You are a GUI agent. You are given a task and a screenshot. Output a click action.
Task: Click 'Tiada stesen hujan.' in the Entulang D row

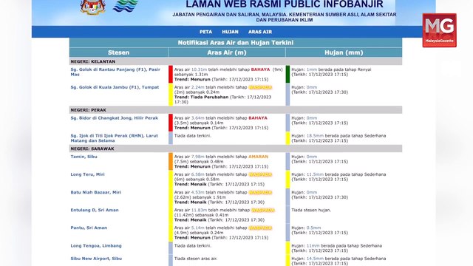click(311, 210)
